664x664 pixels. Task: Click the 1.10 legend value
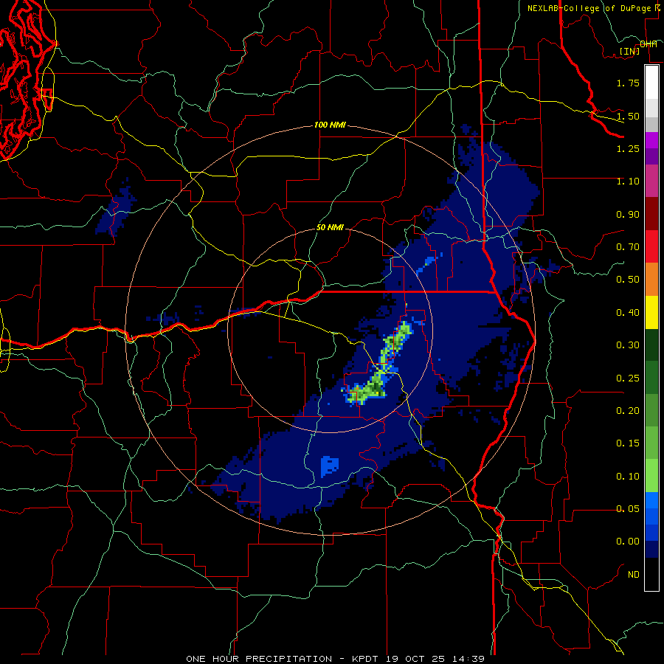point(628,181)
